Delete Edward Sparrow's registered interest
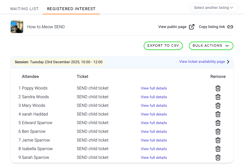Screen dimensions: 244x167 pyautogui.click(x=218, y=123)
